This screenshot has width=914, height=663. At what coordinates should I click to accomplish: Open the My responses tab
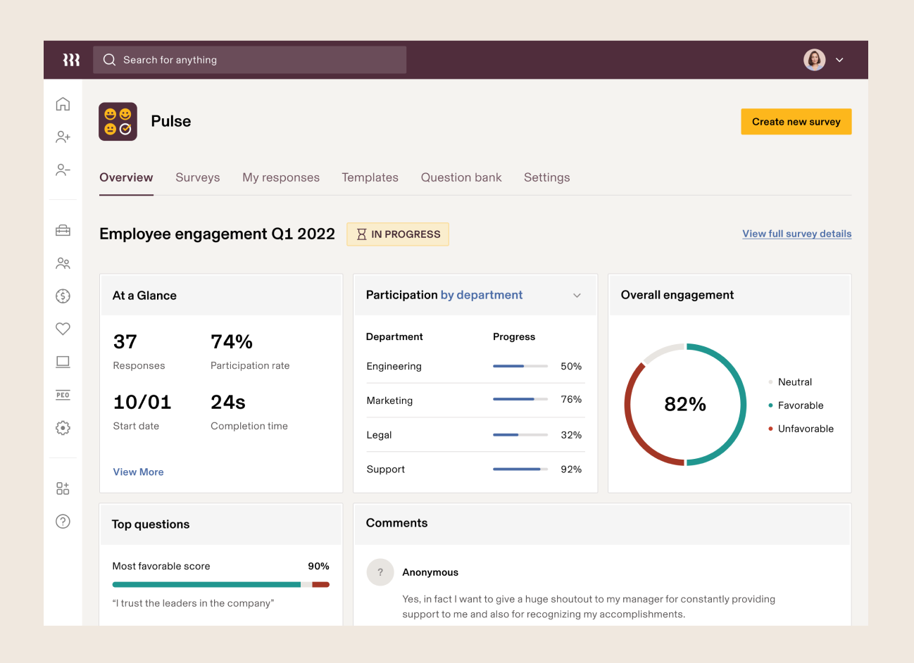pos(281,177)
